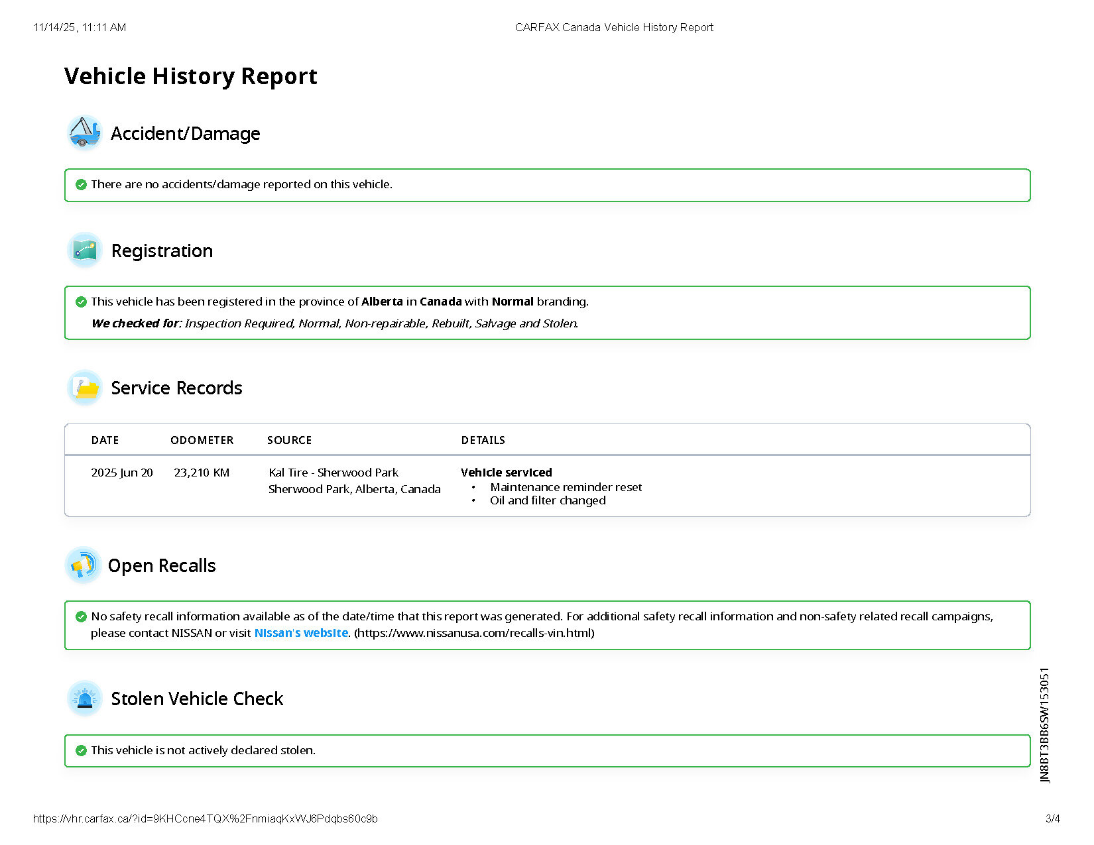Click the vertical VIN number on right margin
The width and height of the screenshot is (1094, 845).
[x=1044, y=725]
